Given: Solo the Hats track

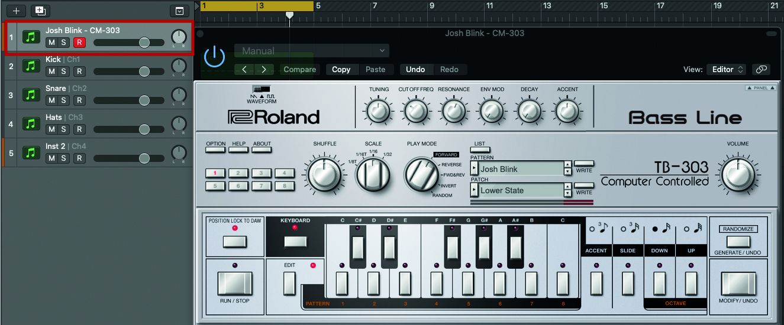Looking at the screenshot, I should (63, 129).
